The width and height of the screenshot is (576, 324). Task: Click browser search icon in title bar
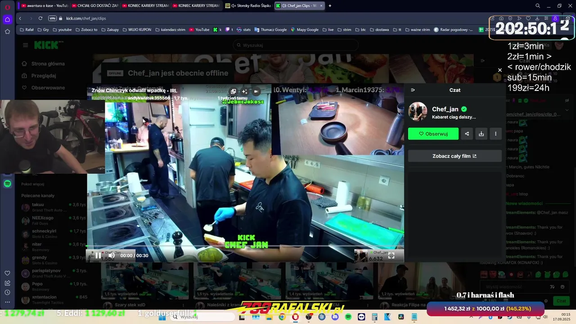[537, 6]
